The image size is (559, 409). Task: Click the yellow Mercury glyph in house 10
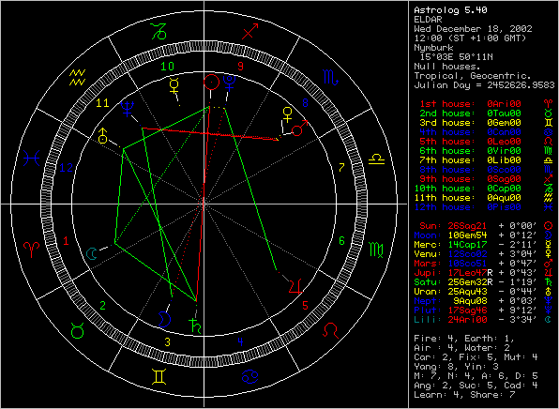(174, 85)
